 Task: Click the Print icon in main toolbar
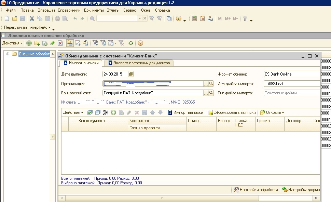[x=57, y=18]
